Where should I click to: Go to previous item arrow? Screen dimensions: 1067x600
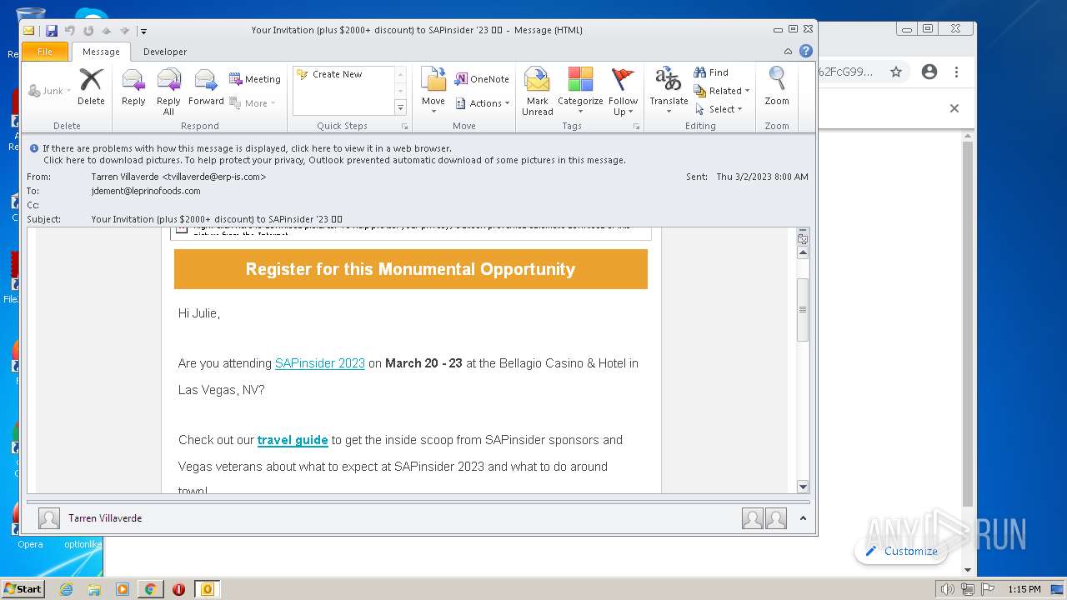(106, 31)
